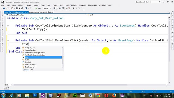The width and height of the screenshot is (174, 98).
Task: Click the IntelliSense list scroll up arrow
Action: click(x=63, y=48)
